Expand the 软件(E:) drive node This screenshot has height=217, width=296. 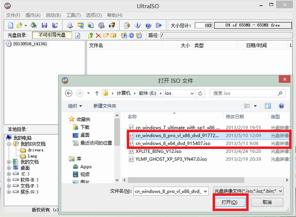click(9, 180)
